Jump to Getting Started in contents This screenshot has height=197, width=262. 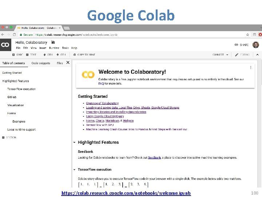point(12,73)
